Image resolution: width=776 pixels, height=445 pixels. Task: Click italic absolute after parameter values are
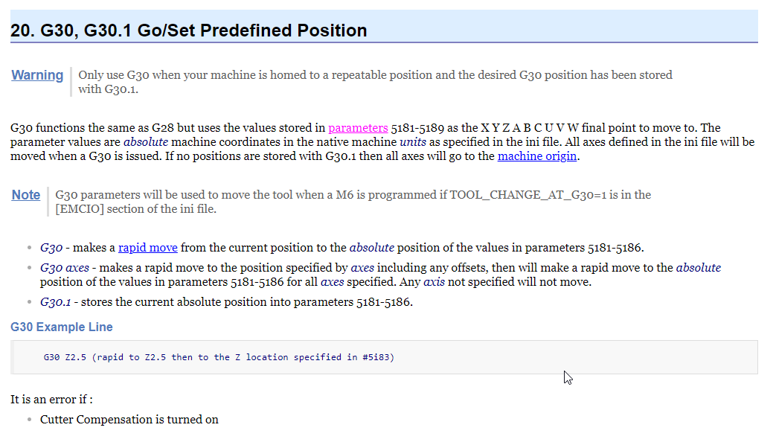pyautogui.click(x=146, y=142)
